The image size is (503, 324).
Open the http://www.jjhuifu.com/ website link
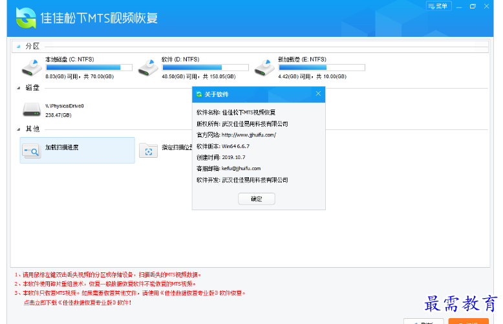pos(249,135)
